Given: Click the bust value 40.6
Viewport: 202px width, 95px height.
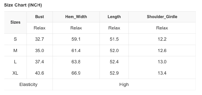Looking at the screenshot, I should [40, 73].
